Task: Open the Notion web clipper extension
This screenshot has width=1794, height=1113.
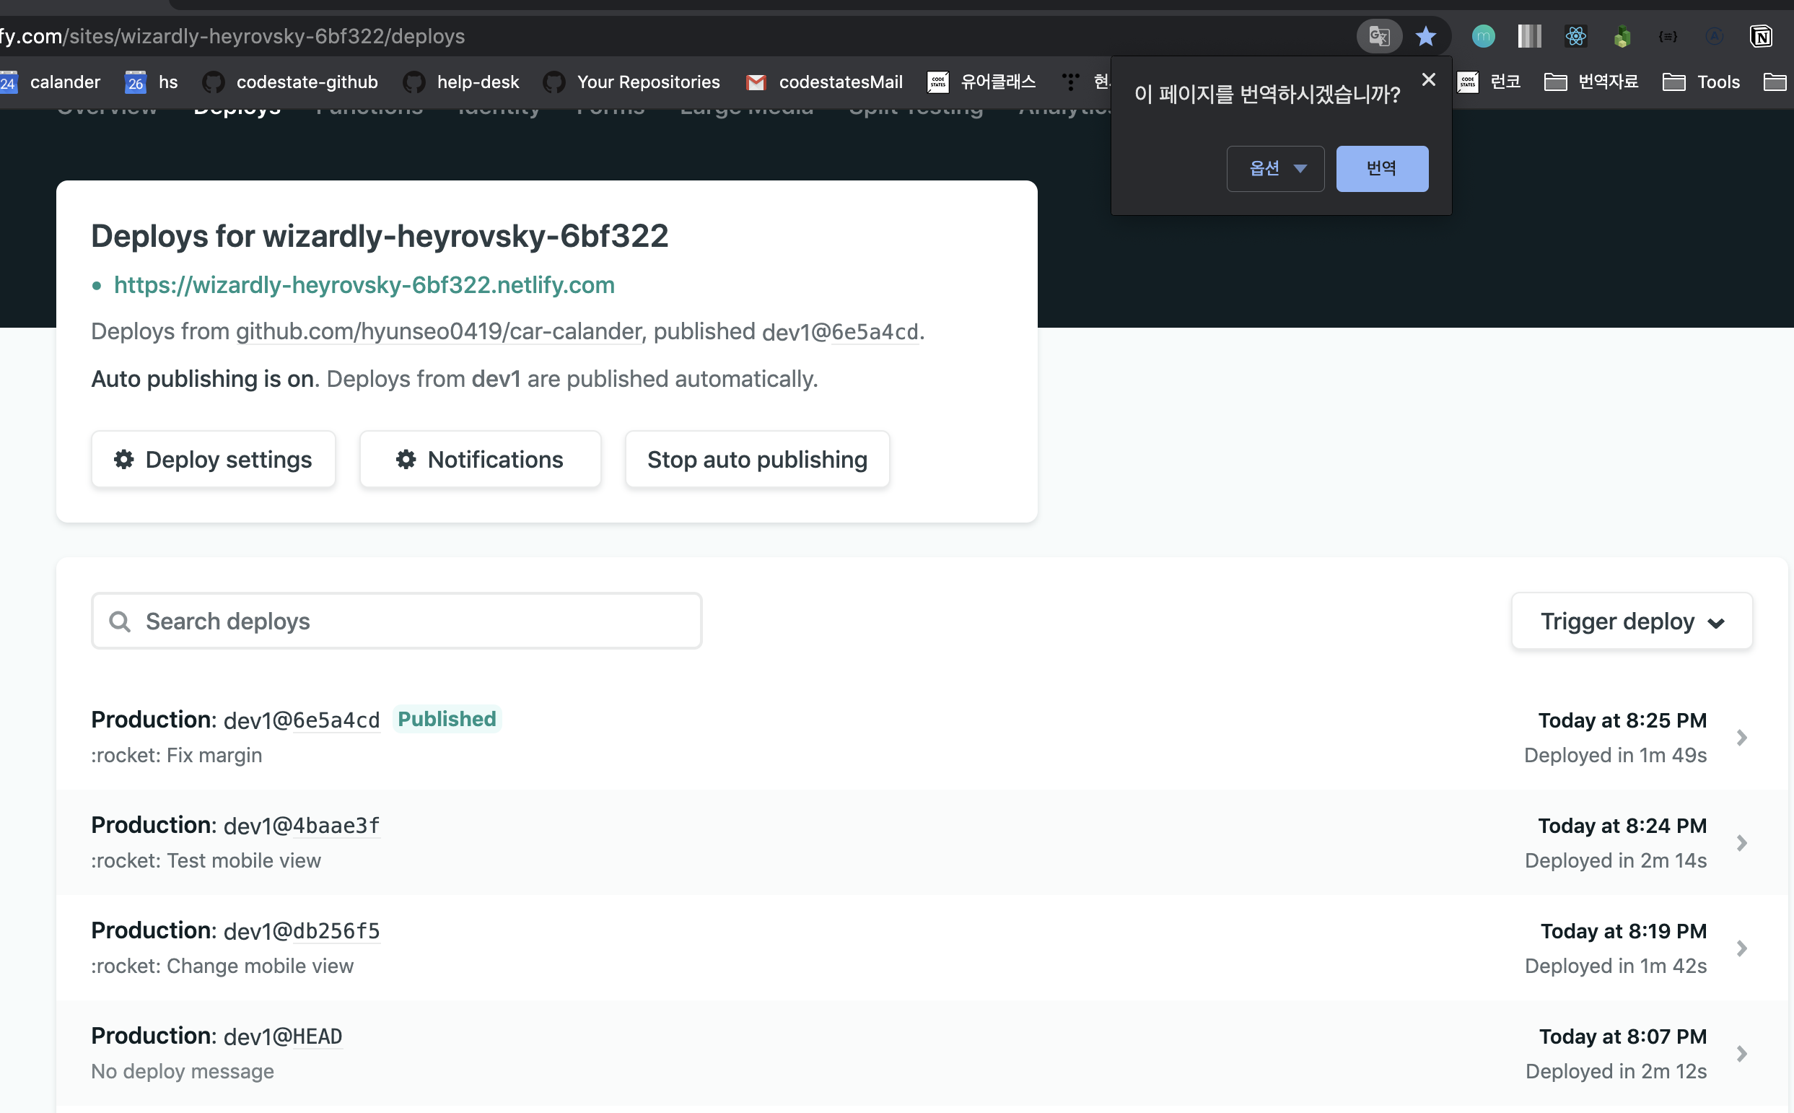Action: click(1761, 36)
